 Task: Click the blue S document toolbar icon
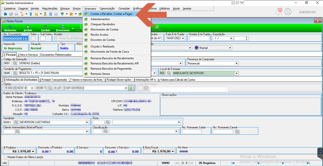(x=31, y=14)
